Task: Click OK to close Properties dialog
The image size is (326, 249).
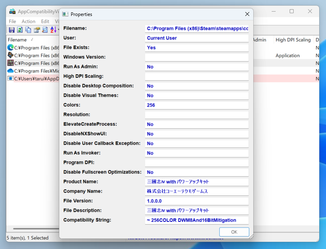Action: 234,232
